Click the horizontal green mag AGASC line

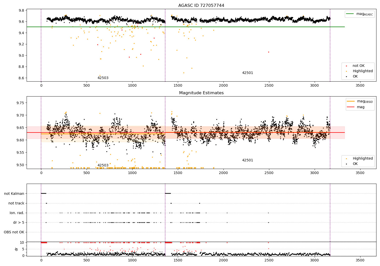(186, 27)
